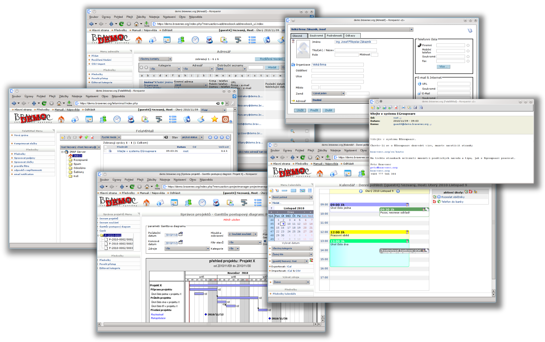Viewport: 545px width, 342px height.
Task: Click the print icon in the mail message window
Action: pyautogui.click(x=403, y=107)
